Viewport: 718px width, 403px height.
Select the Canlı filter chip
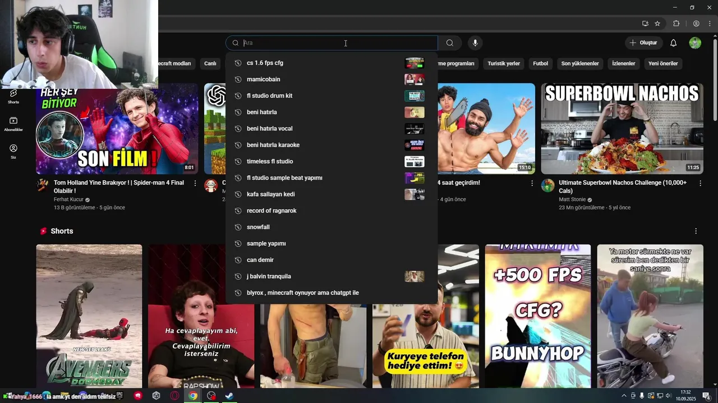pyautogui.click(x=210, y=63)
